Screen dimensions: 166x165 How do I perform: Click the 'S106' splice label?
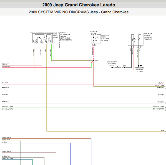[96, 60]
